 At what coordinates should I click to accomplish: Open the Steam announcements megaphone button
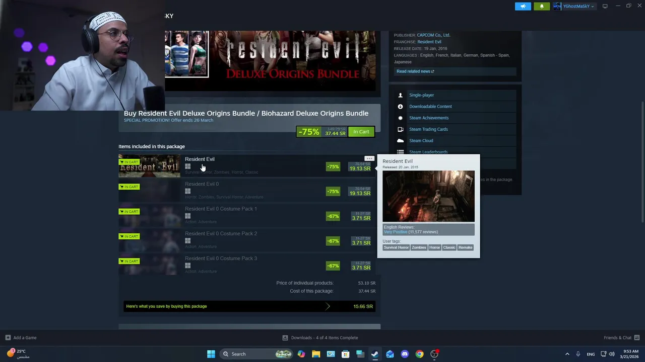[x=523, y=6]
